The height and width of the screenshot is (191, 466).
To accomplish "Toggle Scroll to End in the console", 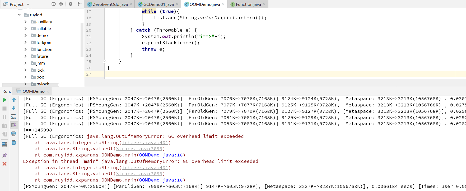I will 14,125.
